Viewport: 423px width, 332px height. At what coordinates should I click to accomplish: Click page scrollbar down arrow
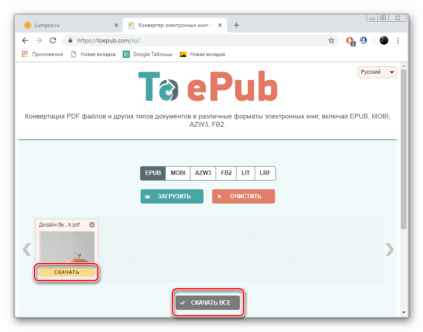point(403,312)
